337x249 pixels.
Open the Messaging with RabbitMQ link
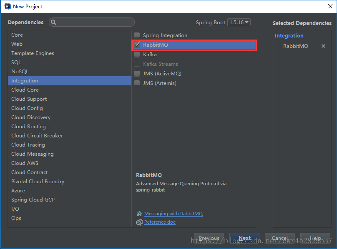coord(174,214)
